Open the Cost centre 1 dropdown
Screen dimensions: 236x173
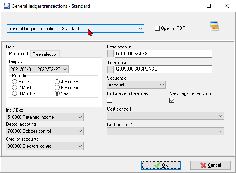coord(165,116)
